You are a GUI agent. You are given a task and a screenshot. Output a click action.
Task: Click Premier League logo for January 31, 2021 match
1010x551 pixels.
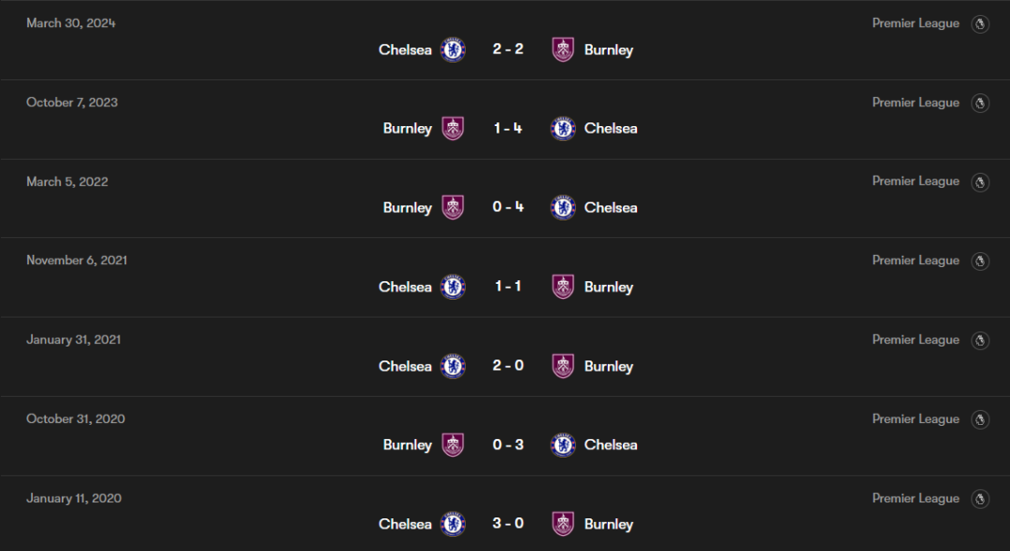980,340
